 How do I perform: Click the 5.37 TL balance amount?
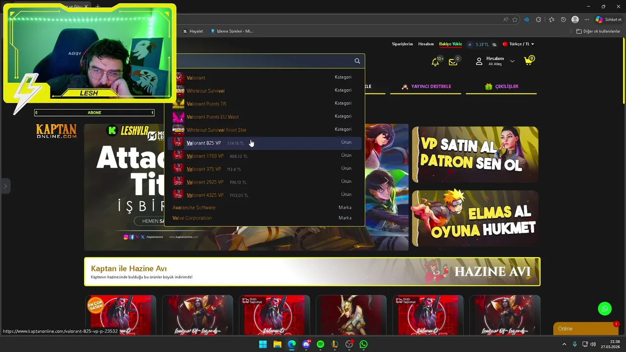tap(482, 44)
